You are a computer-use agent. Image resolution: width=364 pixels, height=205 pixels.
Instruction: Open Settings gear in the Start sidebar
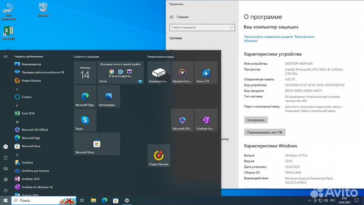pos(6,179)
